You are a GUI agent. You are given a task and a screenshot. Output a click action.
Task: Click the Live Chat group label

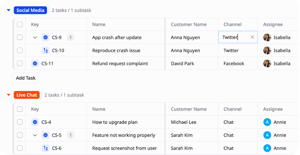[27, 95]
